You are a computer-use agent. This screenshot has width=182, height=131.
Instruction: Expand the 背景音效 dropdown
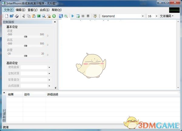click(x=49, y=80)
